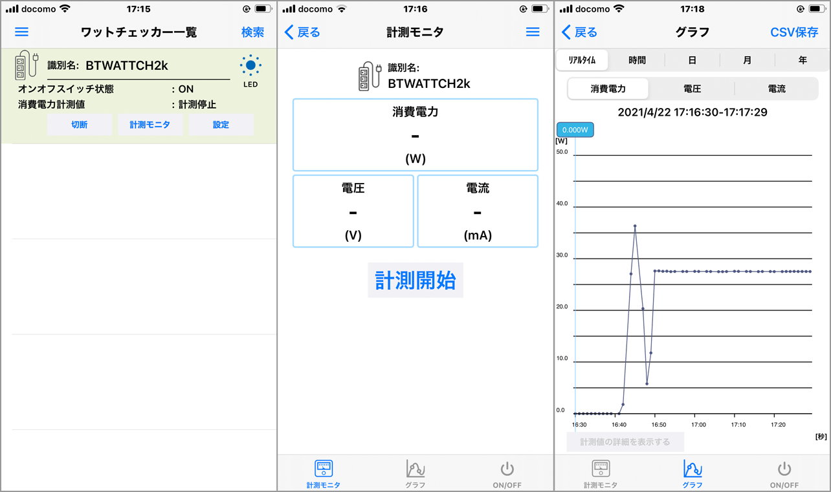Select リアルタイム time range tab
831x492 pixels.
(582, 60)
